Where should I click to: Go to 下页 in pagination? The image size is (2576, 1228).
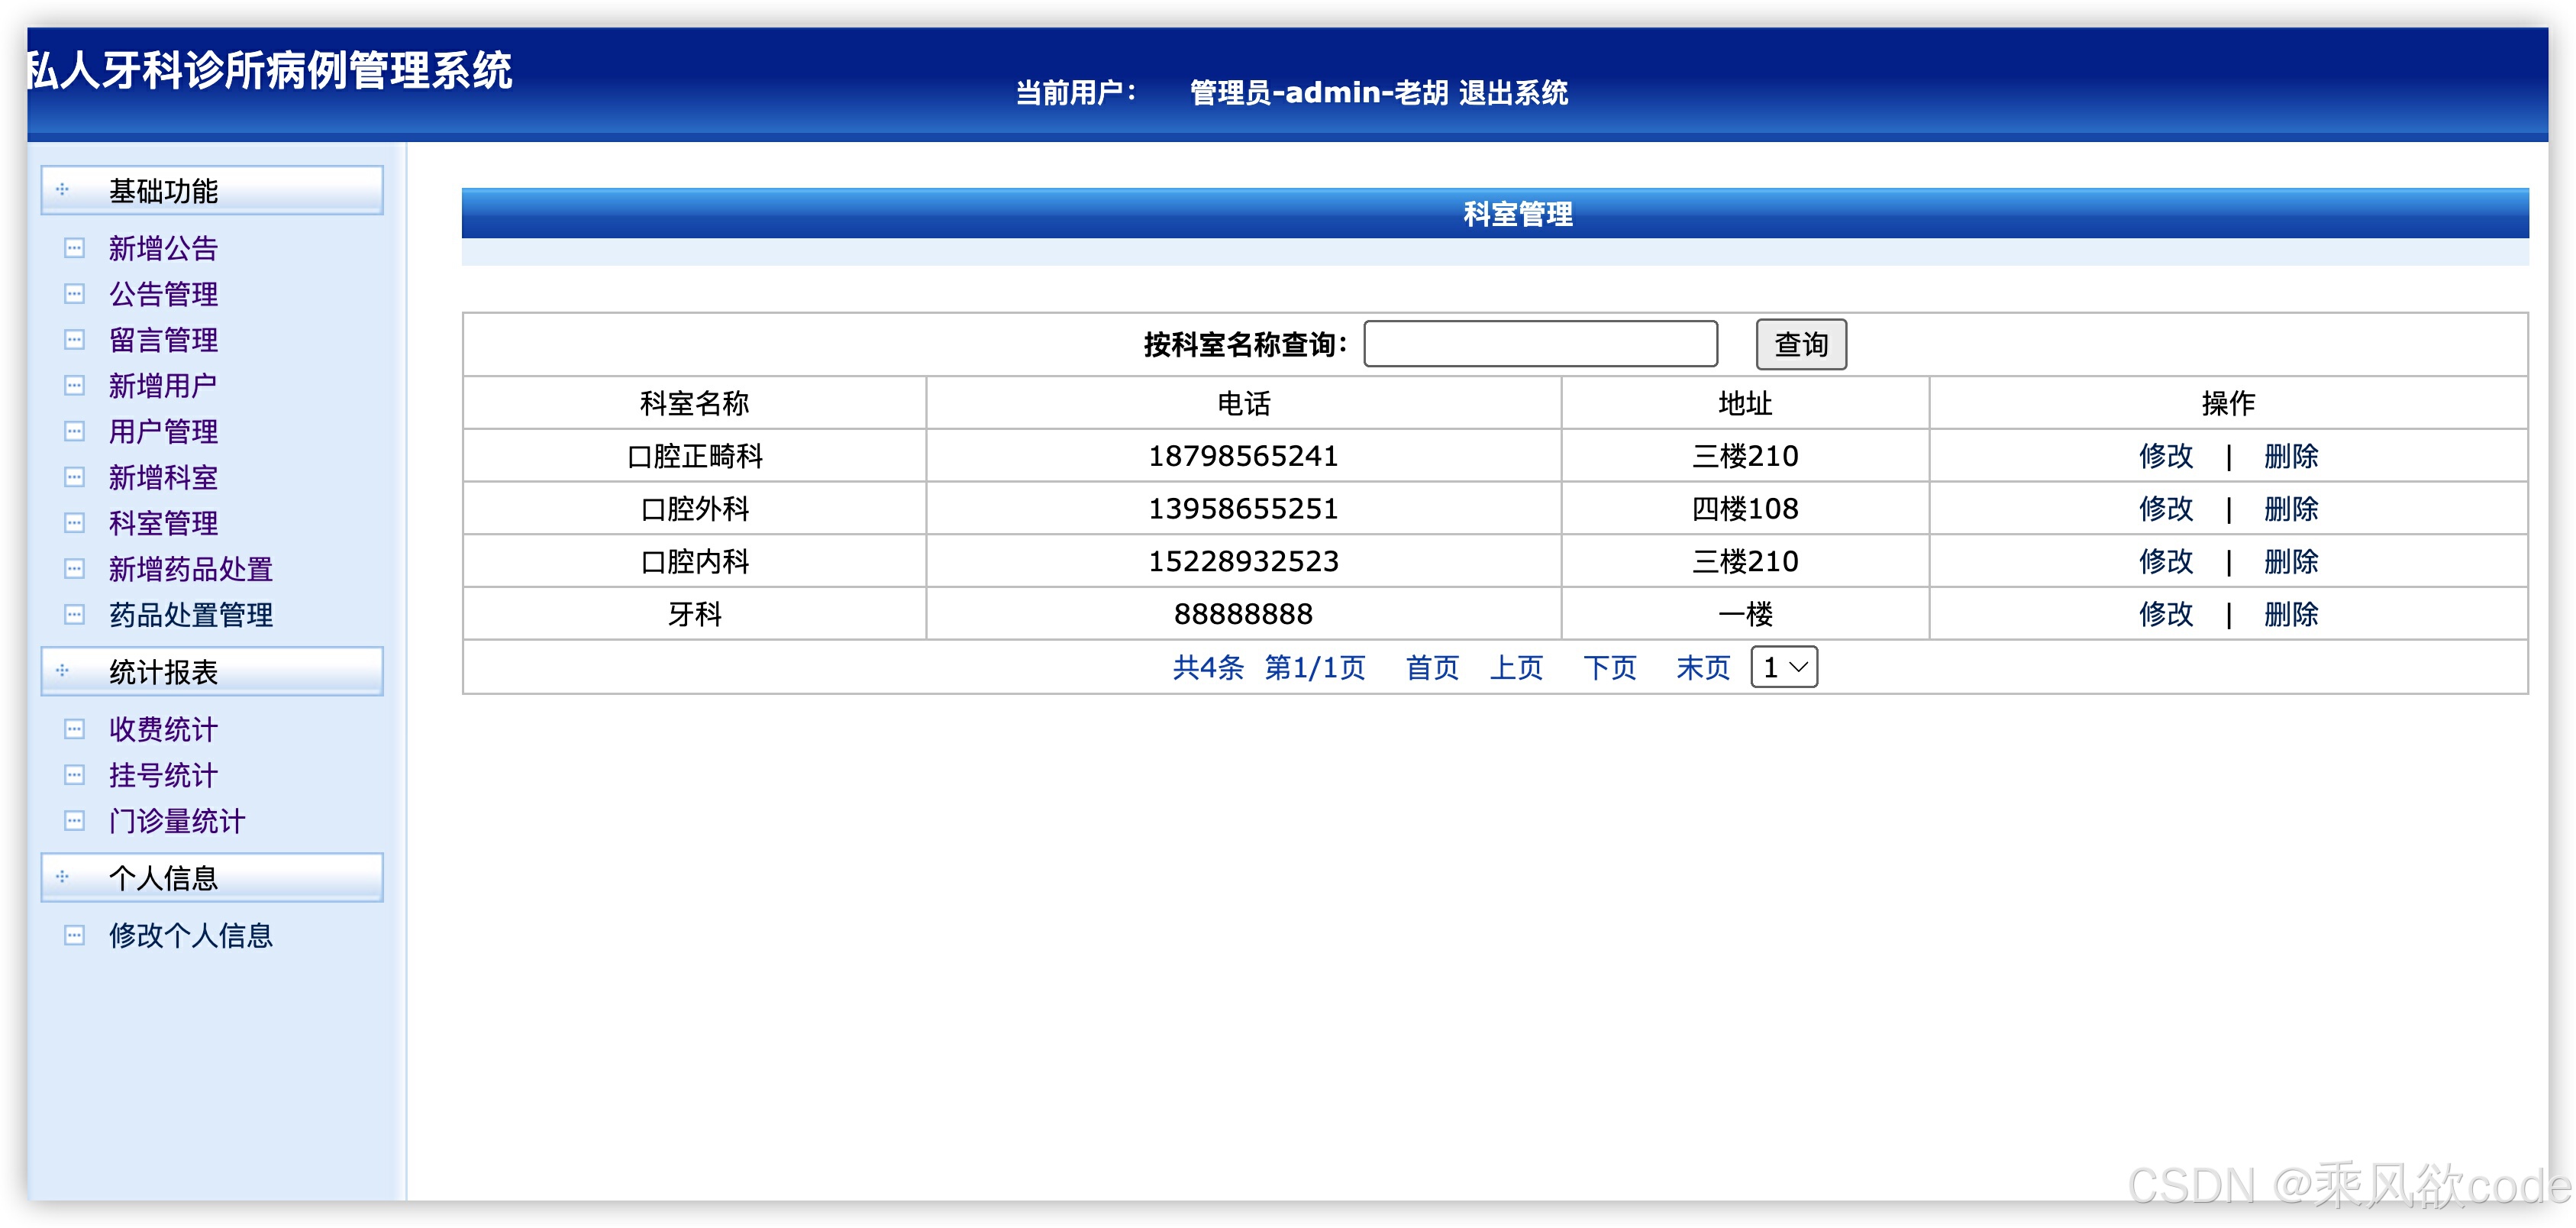click(x=1609, y=667)
